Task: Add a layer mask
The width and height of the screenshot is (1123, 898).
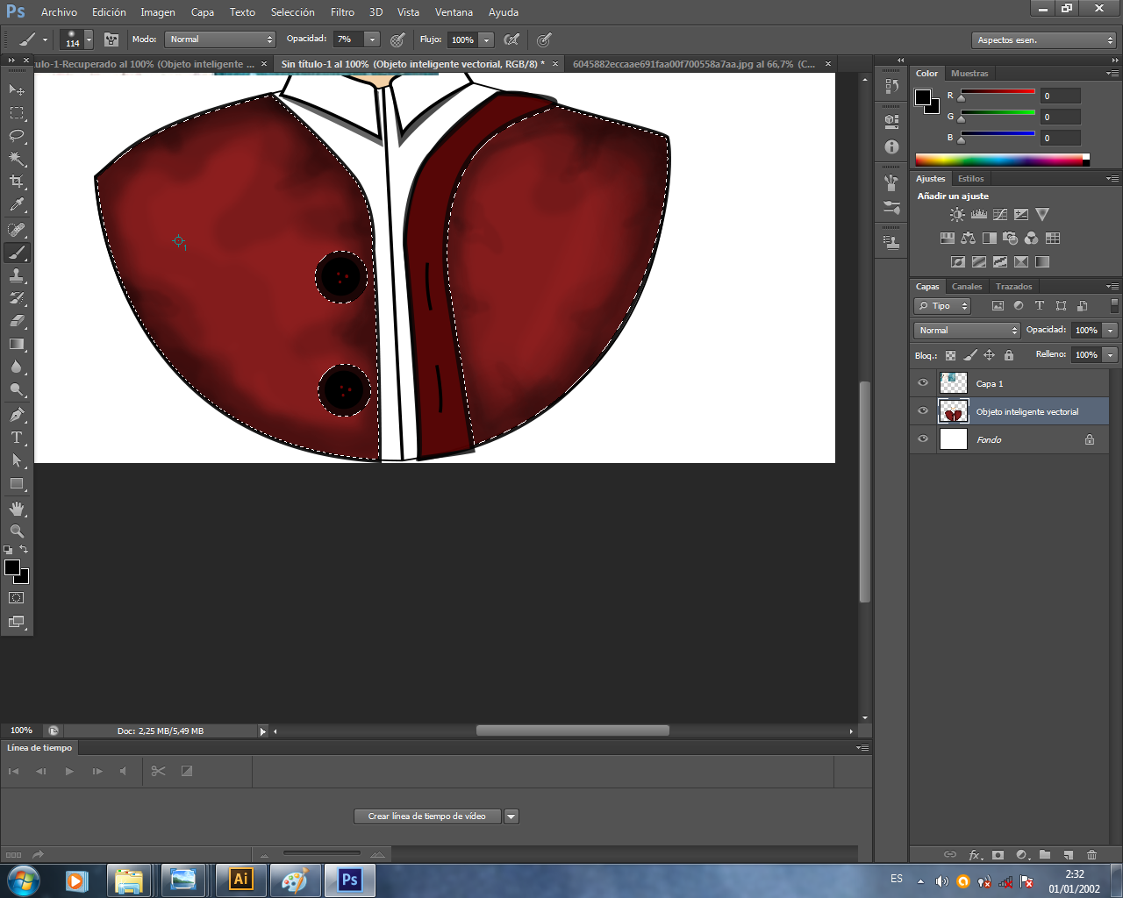Action: tap(998, 854)
